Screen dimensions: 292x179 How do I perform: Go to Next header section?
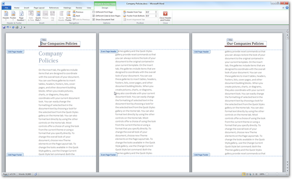(76, 16)
